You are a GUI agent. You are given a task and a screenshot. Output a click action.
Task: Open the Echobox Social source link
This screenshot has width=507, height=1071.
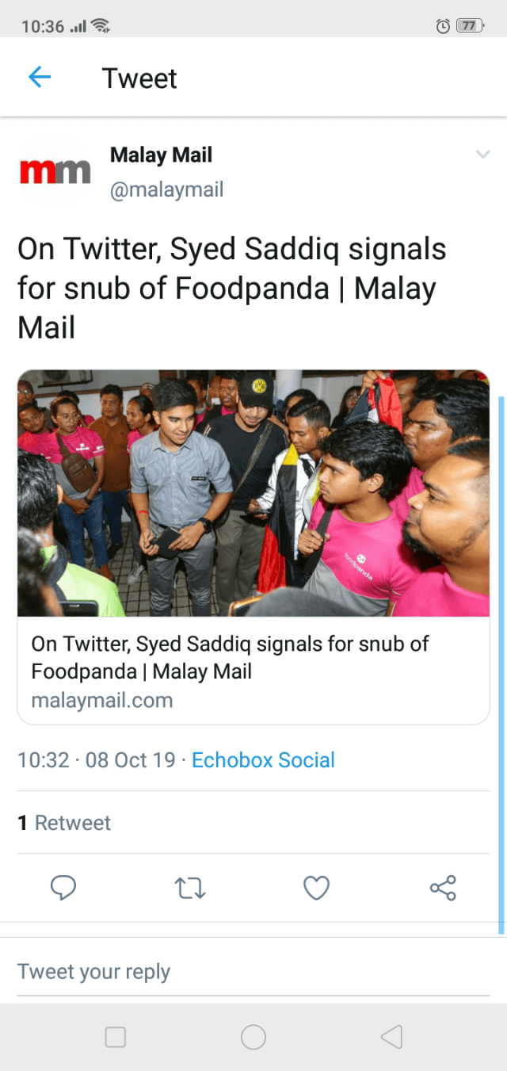(263, 760)
